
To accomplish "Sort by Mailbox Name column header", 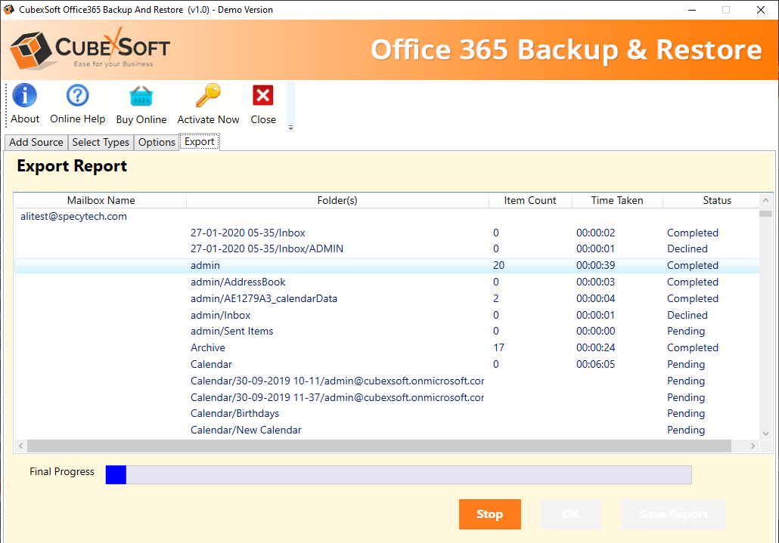I will coord(101,200).
